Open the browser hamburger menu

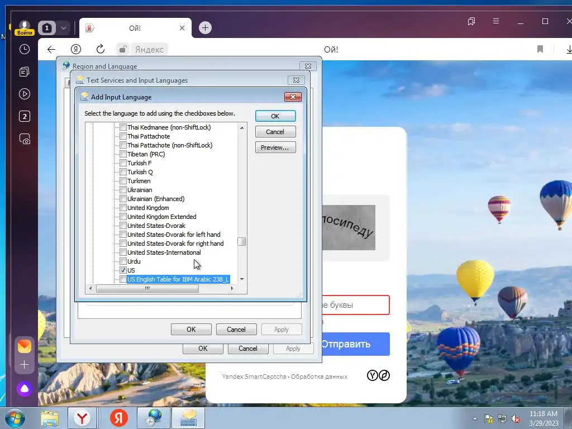pos(496,21)
